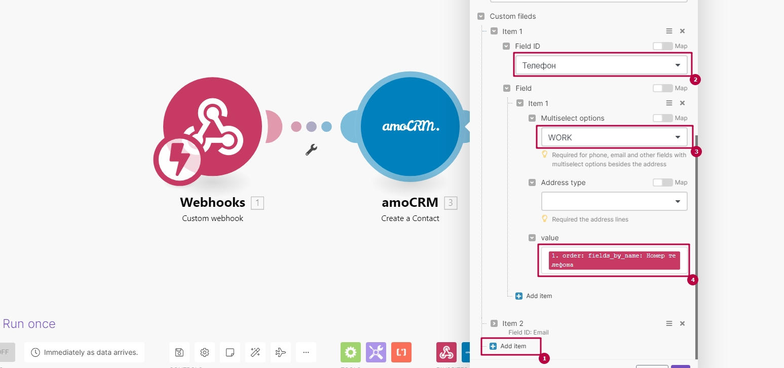This screenshot has height=368, width=784.
Task: Click the Webhooks module number badge 1
Action: point(257,203)
